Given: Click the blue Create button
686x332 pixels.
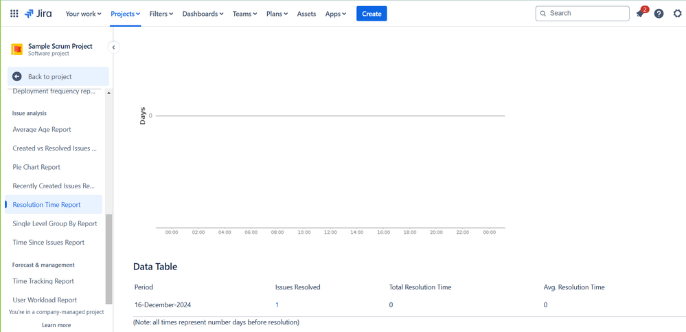Looking at the screenshot, I should tap(371, 14).
